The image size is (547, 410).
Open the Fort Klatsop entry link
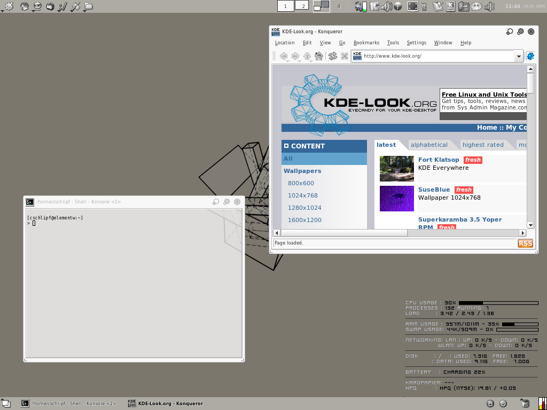pyautogui.click(x=439, y=160)
